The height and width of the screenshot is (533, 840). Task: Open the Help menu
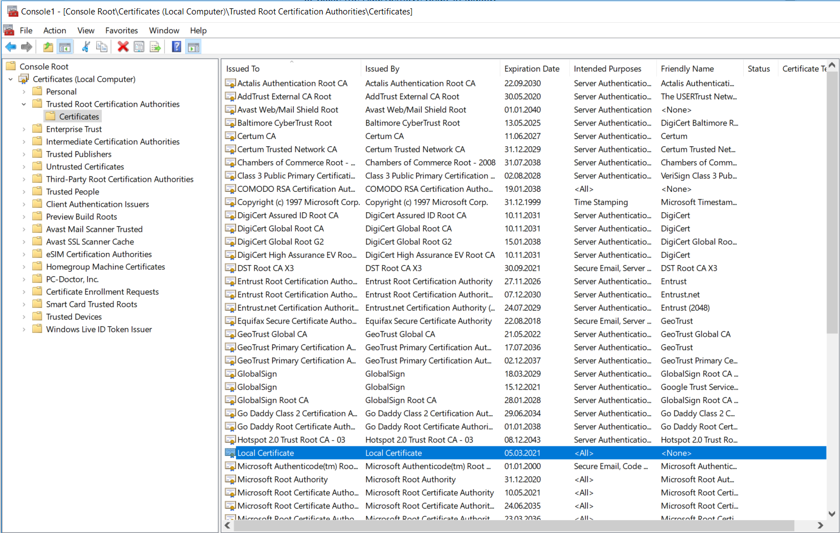(198, 31)
